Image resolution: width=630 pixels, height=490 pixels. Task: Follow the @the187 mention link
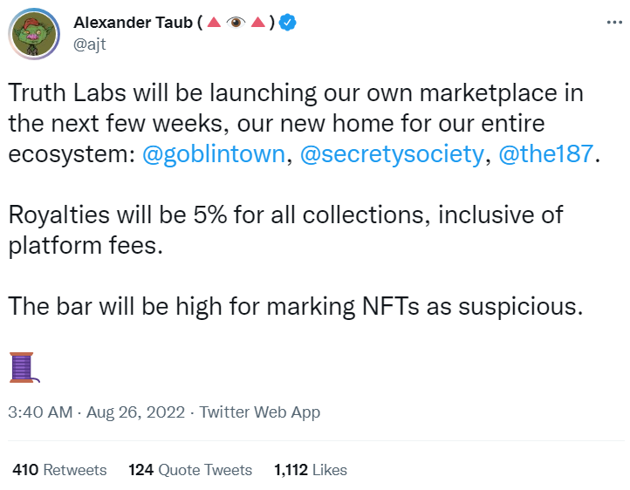coord(545,154)
